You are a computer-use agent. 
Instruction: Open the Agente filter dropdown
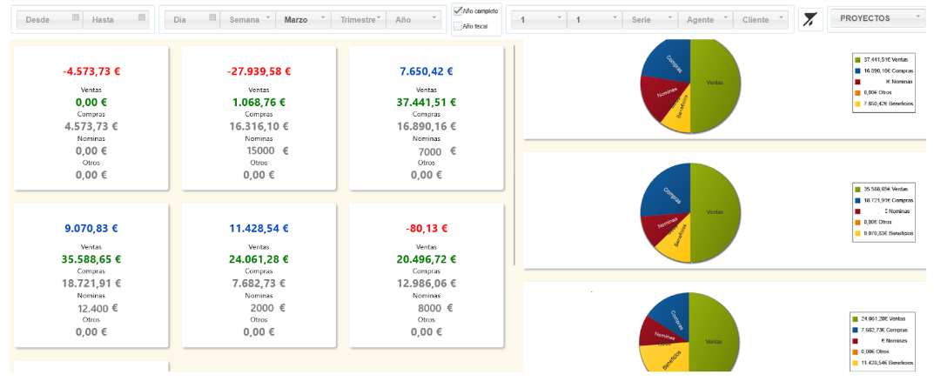(x=705, y=19)
